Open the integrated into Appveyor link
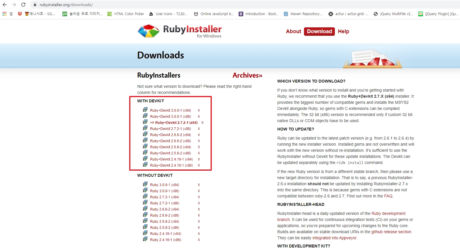The height and width of the screenshot is (248, 460). (x=334, y=238)
